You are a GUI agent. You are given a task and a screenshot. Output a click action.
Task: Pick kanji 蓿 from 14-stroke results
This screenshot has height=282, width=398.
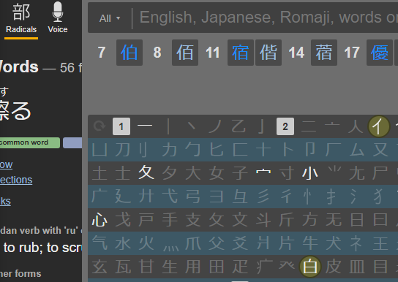click(x=324, y=53)
